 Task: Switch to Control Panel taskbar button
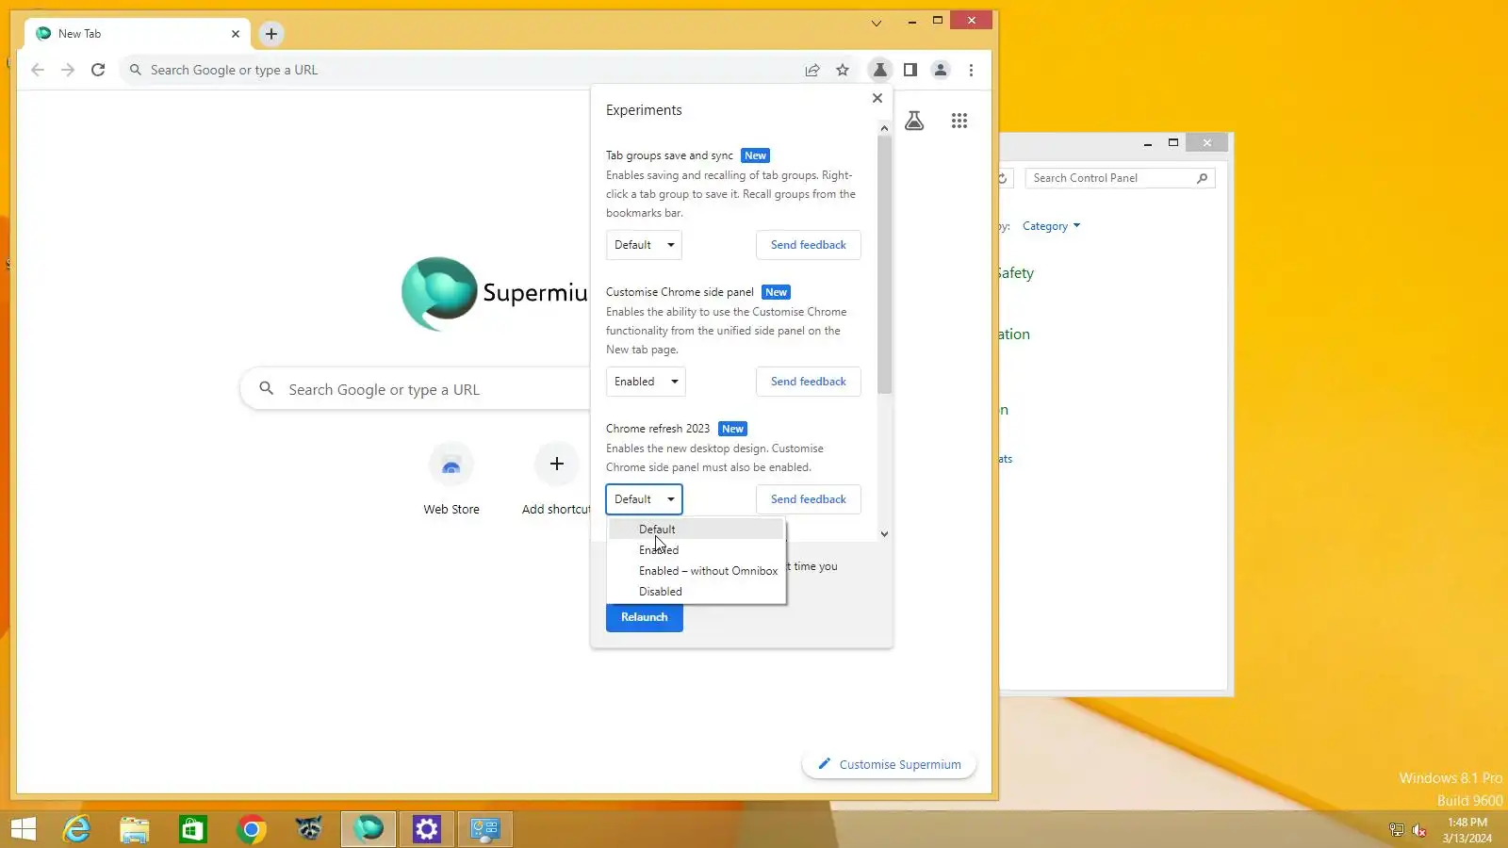pos(485,829)
